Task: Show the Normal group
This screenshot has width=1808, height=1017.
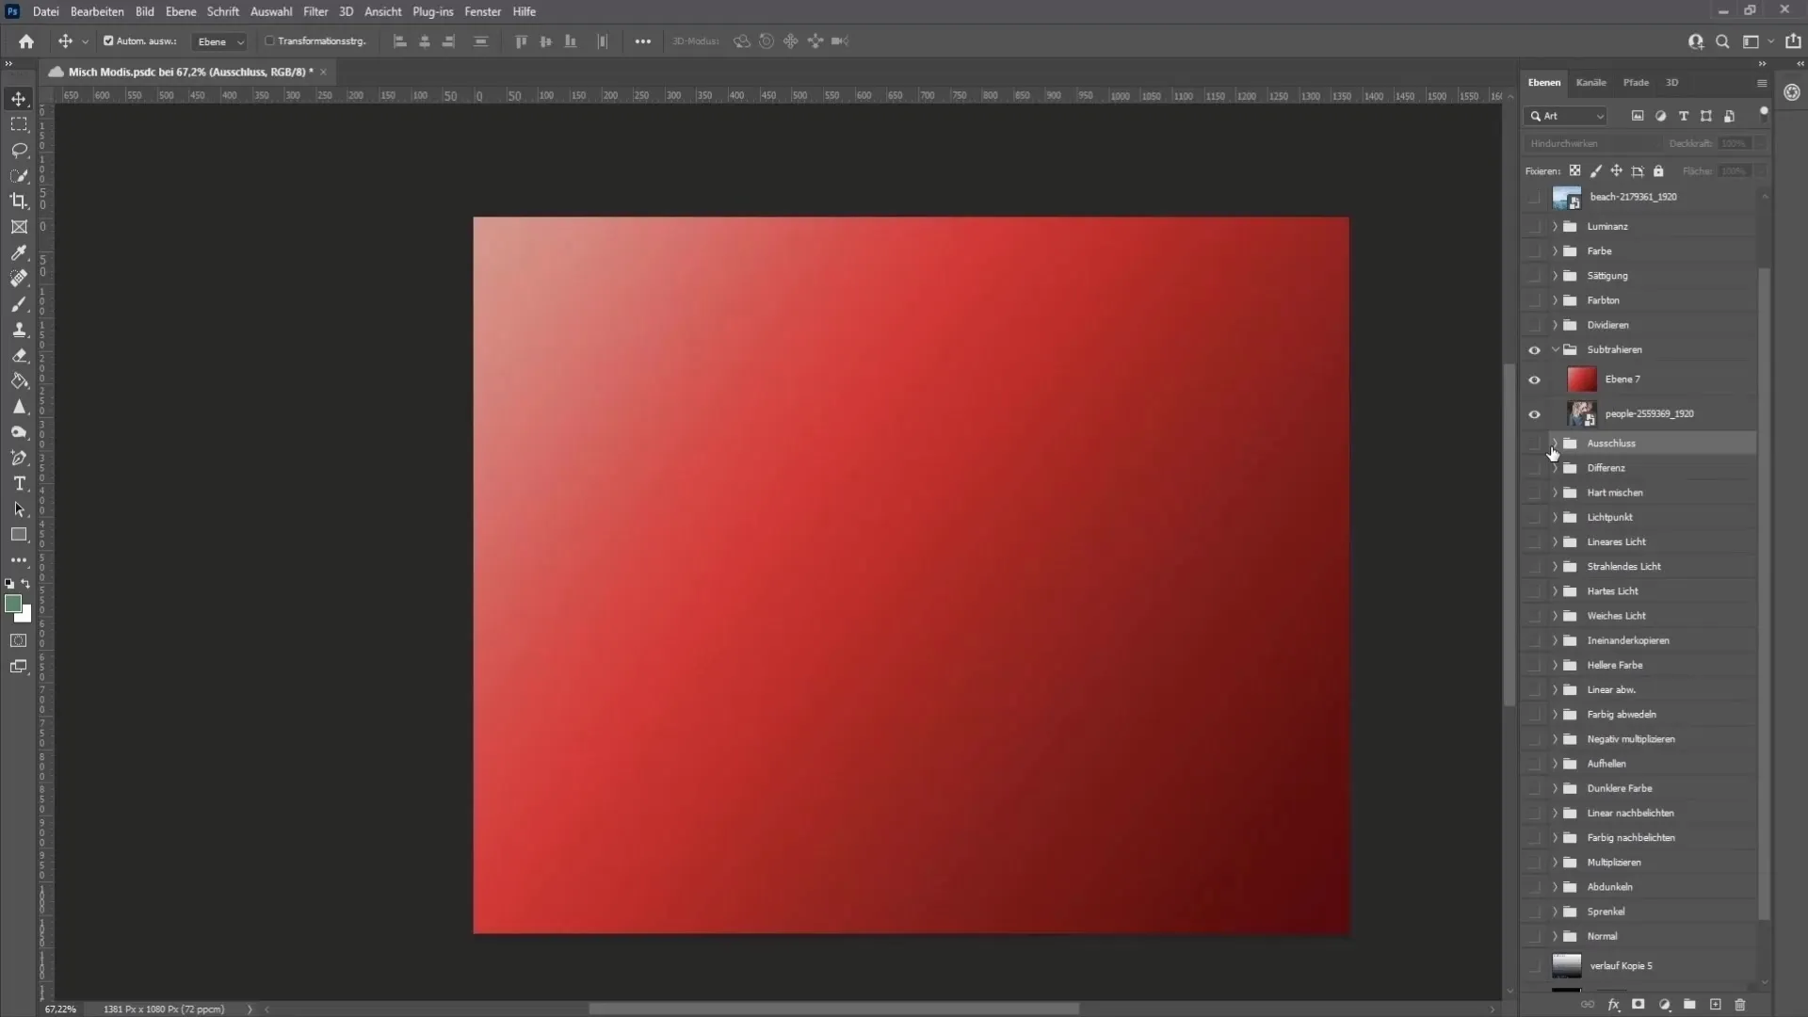Action: (1534, 937)
